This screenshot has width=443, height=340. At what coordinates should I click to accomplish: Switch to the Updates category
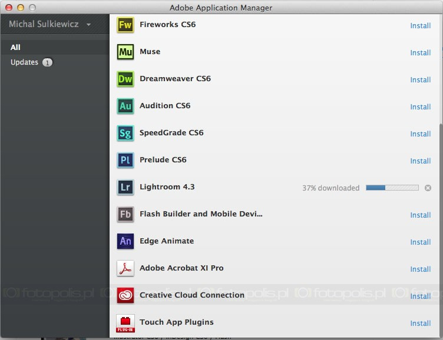24,62
